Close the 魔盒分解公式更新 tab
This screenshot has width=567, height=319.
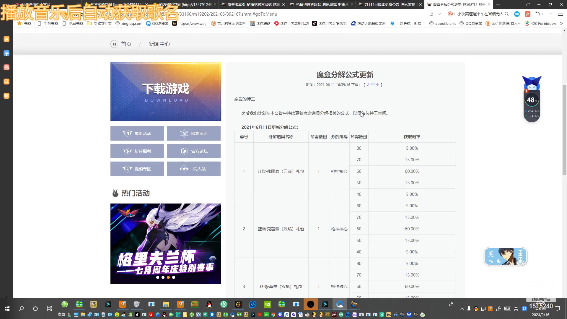point(489,4)
